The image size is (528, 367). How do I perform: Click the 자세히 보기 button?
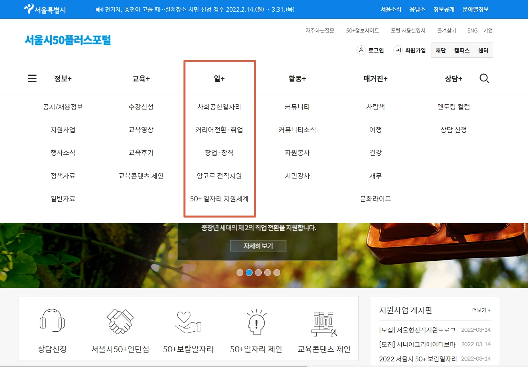258,245
